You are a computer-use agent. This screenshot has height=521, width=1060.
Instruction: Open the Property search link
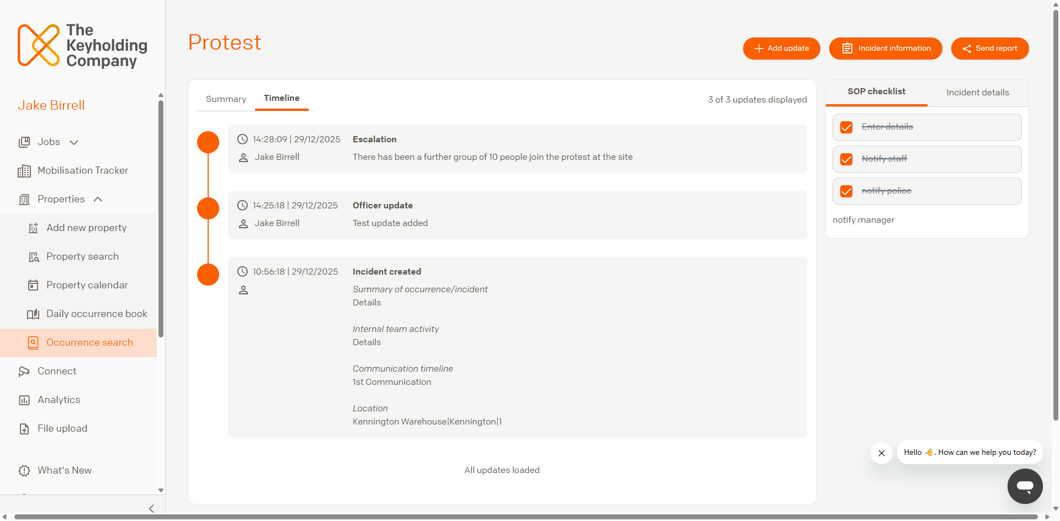pos(78,257)
